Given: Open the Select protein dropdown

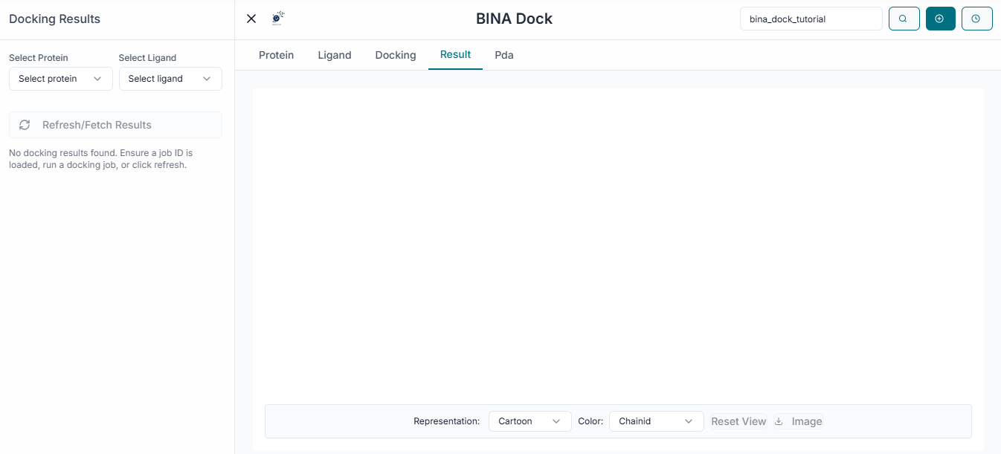Looking at the screenshot, I should pyautogui.click(x=60, y=79).
